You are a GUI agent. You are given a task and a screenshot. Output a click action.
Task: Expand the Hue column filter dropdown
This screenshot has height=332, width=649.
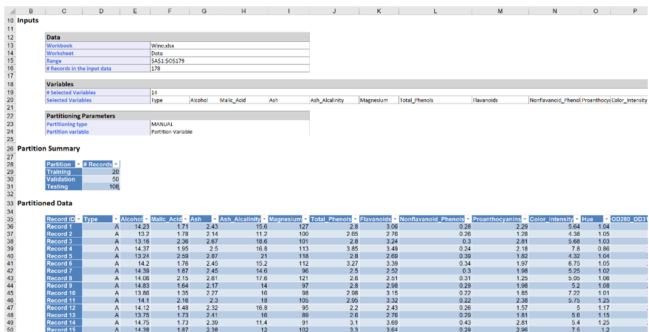coord(607,219)
